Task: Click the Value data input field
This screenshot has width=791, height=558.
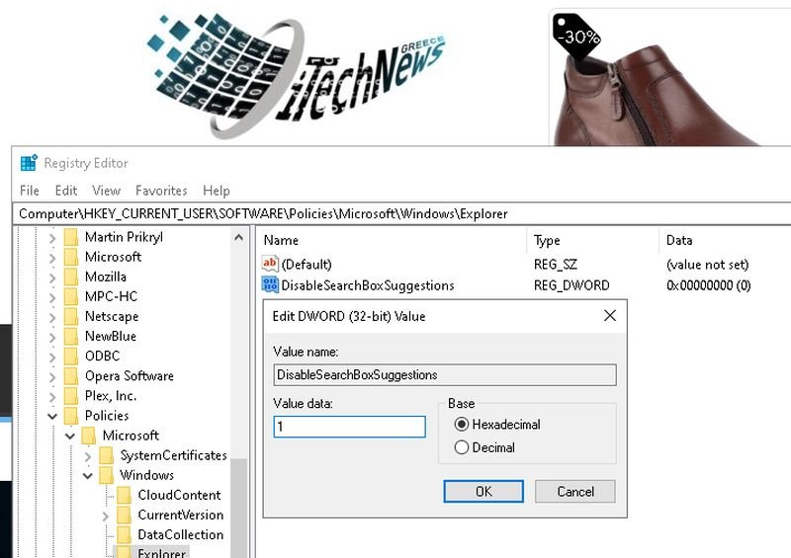Action: point(349,427)
